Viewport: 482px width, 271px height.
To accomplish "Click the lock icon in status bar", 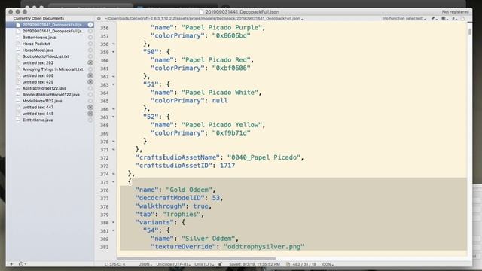I will pos(220,264).
